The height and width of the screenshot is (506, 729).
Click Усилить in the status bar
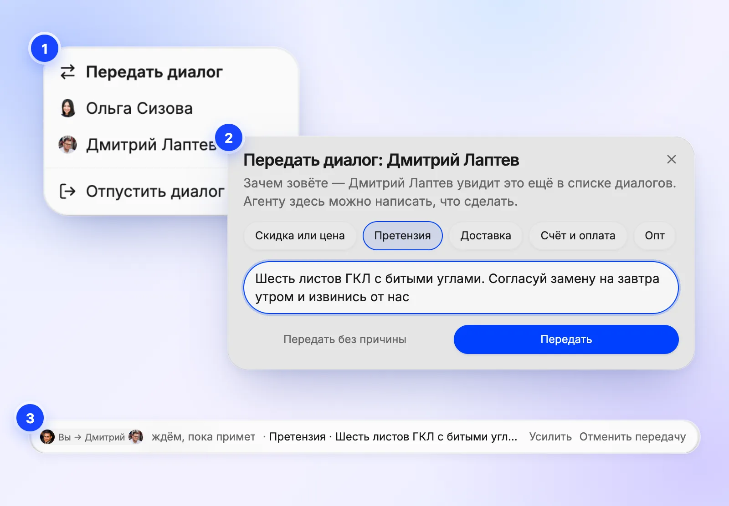[550, 437]
